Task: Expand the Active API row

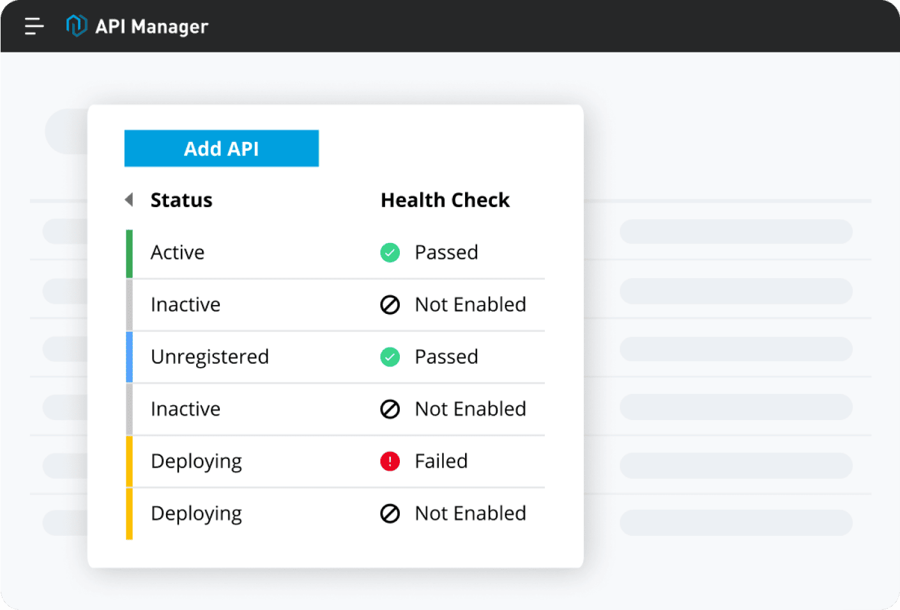Action: point(178,252)
